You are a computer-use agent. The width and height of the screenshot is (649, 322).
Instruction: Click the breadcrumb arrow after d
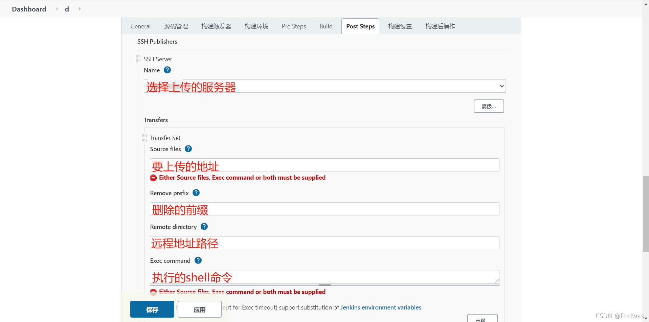point(80,9)
